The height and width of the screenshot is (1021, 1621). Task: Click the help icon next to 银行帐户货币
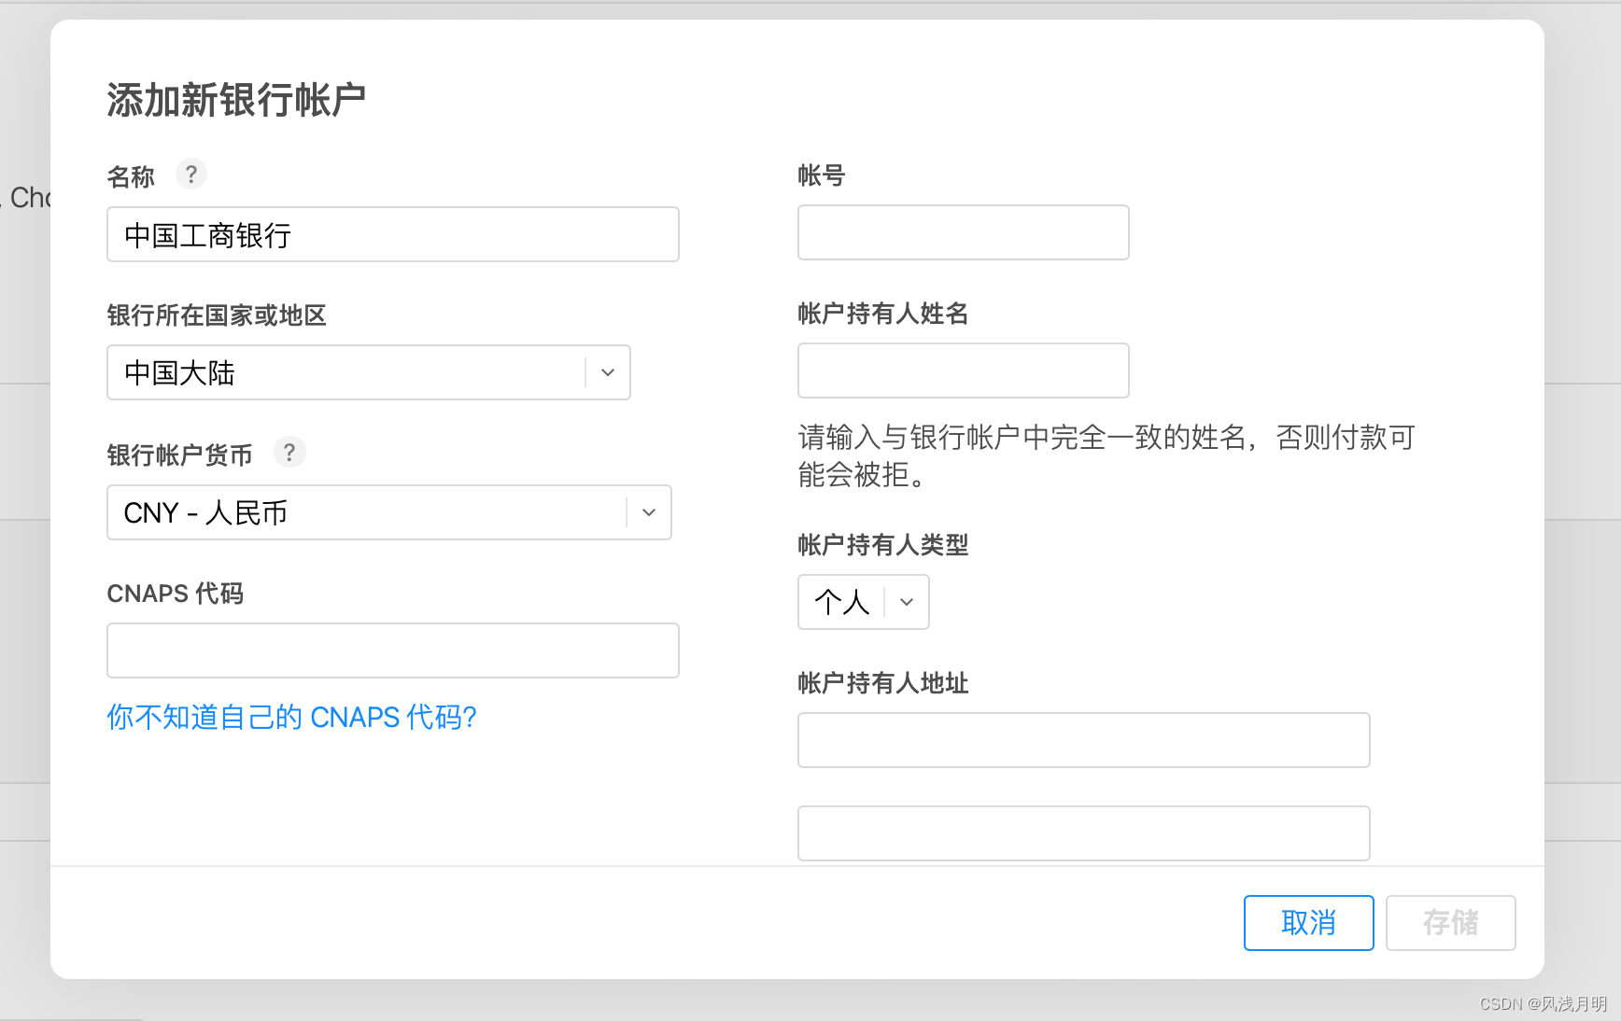[x=289, y=453]
